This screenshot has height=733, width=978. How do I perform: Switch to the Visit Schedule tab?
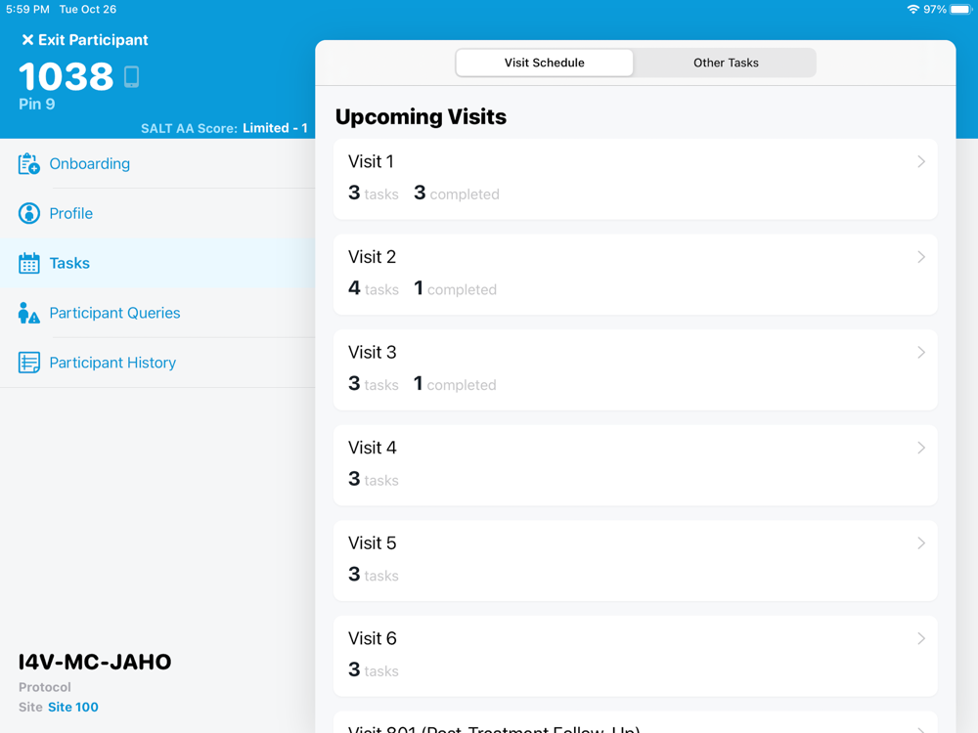point(544,63)
